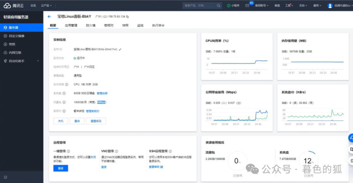The height and width of the screenshot is (183, 353).
Task: Switch to the 监控 tab
Action: point(140,25)
